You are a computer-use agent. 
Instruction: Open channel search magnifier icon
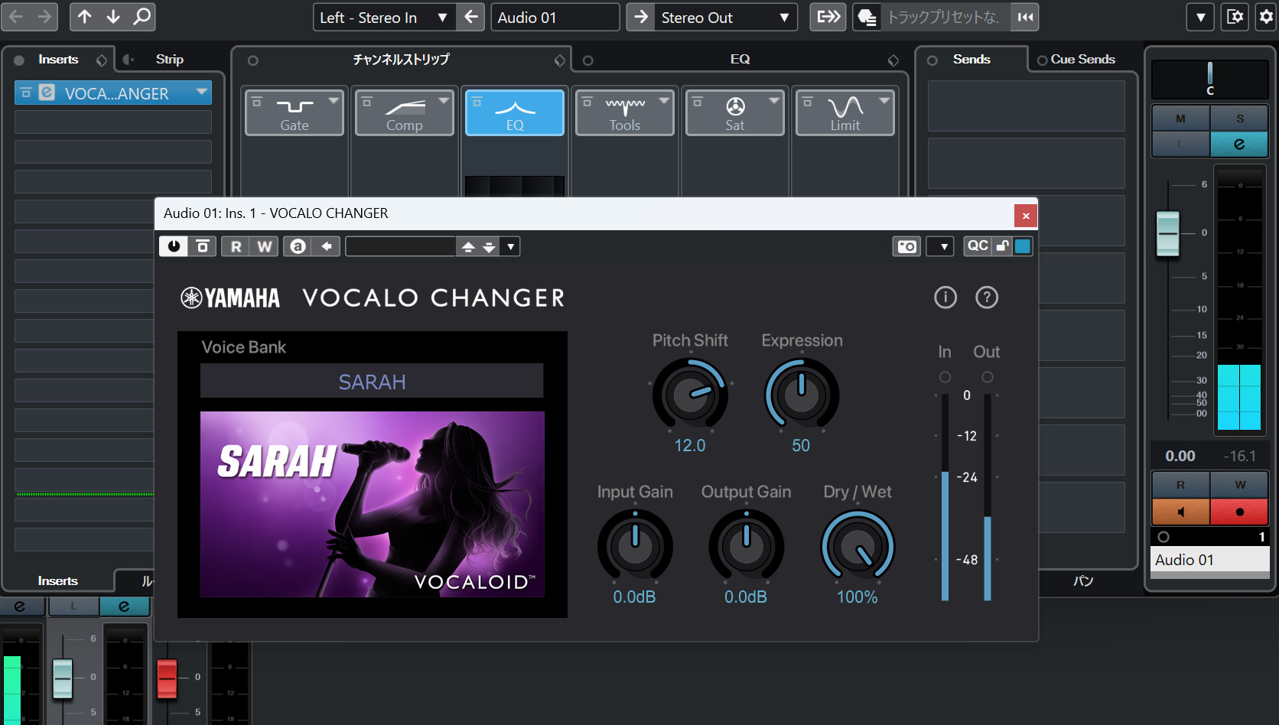142,17
